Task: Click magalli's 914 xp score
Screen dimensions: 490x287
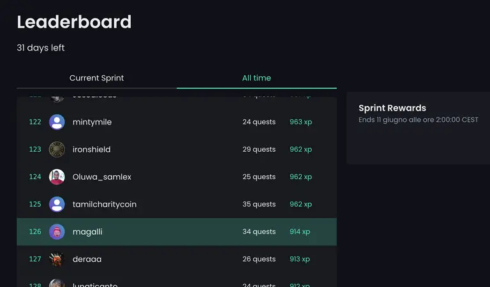Action: coord(300,232)
